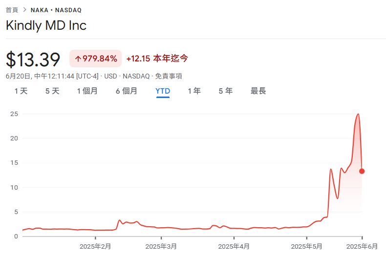
Task: Click the up-arrow icon in the percentage badge
Action: pyautogui.click(x=78, y=59)
